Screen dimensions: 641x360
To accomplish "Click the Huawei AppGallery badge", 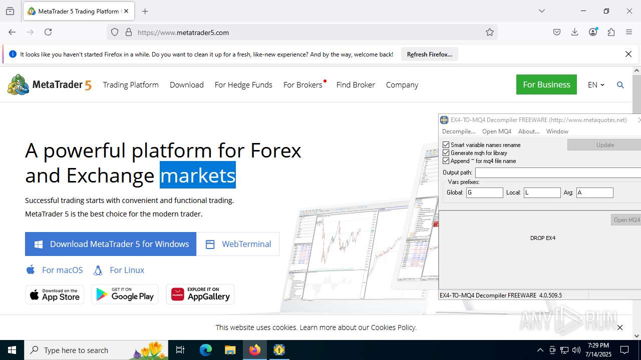I will [x=200, y=294].
